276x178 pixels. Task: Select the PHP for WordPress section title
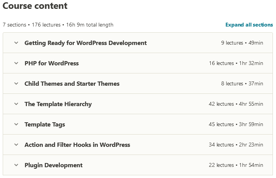[51, 63]
